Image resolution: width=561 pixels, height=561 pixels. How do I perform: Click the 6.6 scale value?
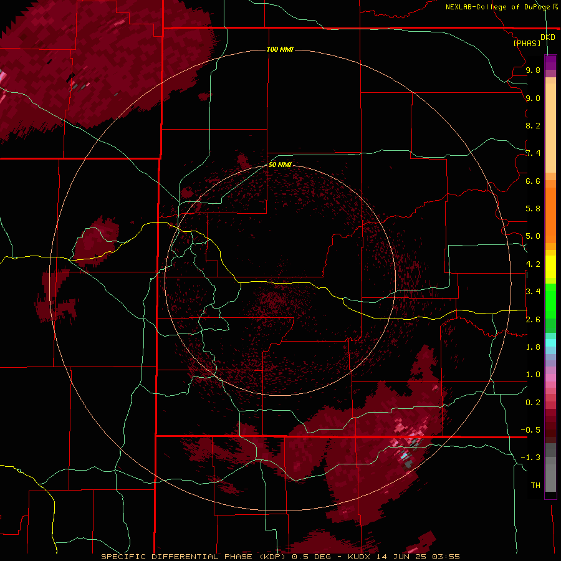(533, 181)
